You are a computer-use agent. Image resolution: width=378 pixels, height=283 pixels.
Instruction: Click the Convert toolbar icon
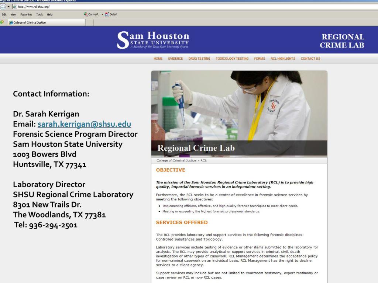click(86, 14)
